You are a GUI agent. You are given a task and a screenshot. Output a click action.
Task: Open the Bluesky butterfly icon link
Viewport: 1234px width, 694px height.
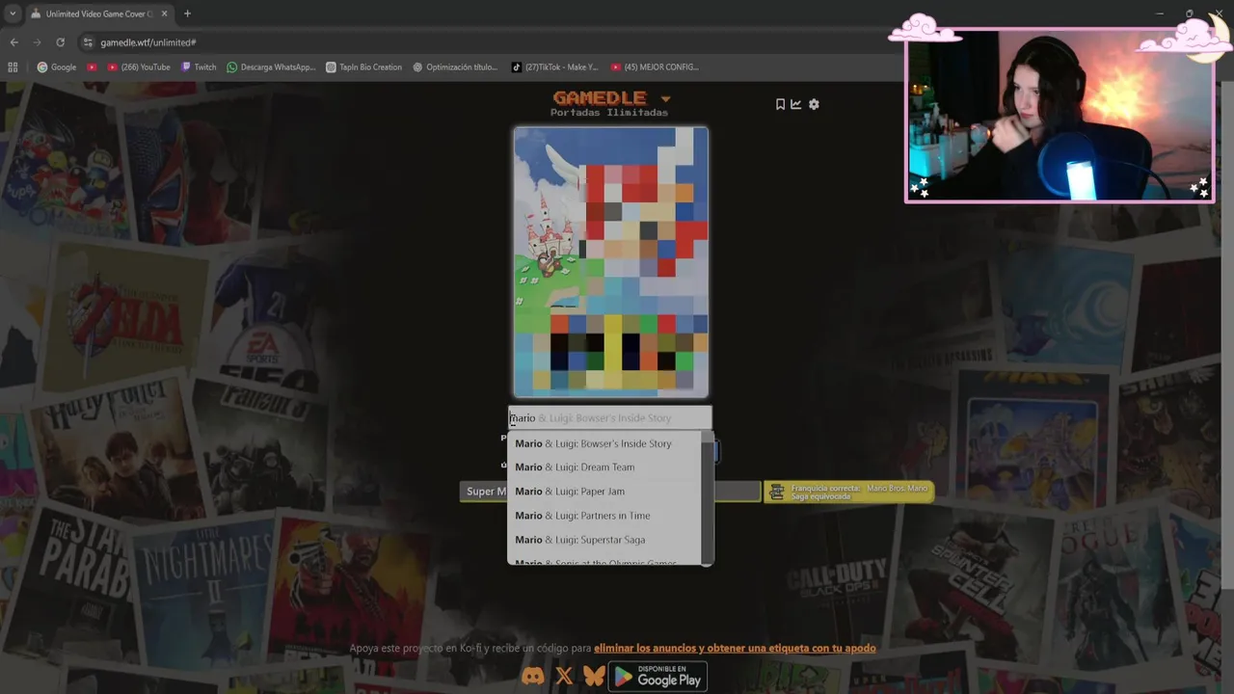[594, 677]
